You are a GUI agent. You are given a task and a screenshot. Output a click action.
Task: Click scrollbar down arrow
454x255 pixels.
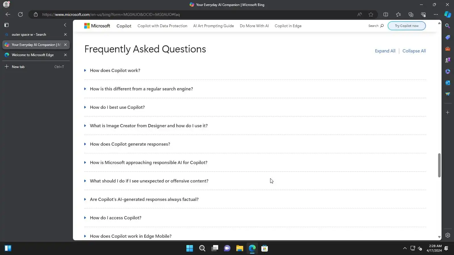439,237
